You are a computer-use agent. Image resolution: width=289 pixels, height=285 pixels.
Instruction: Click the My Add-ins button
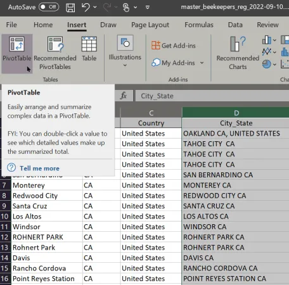pyautogui.click(x=173, y=63)
